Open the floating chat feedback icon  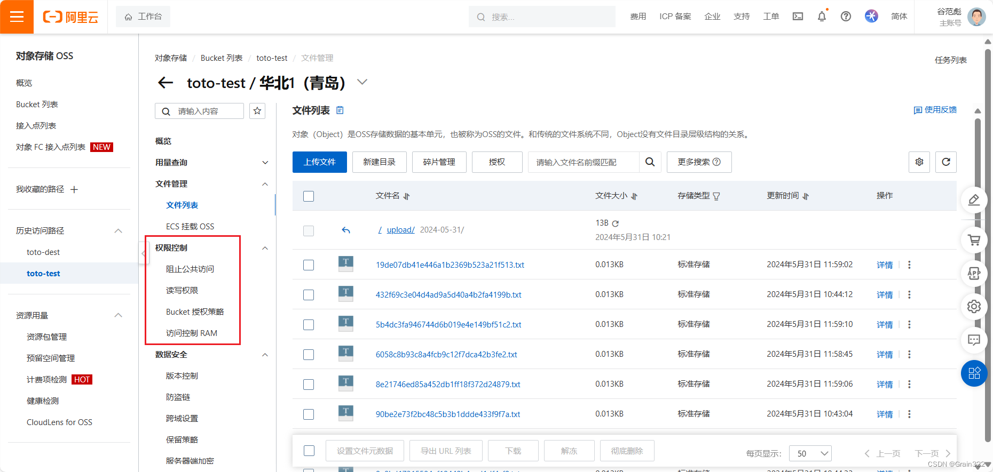[x=974, y=340]
